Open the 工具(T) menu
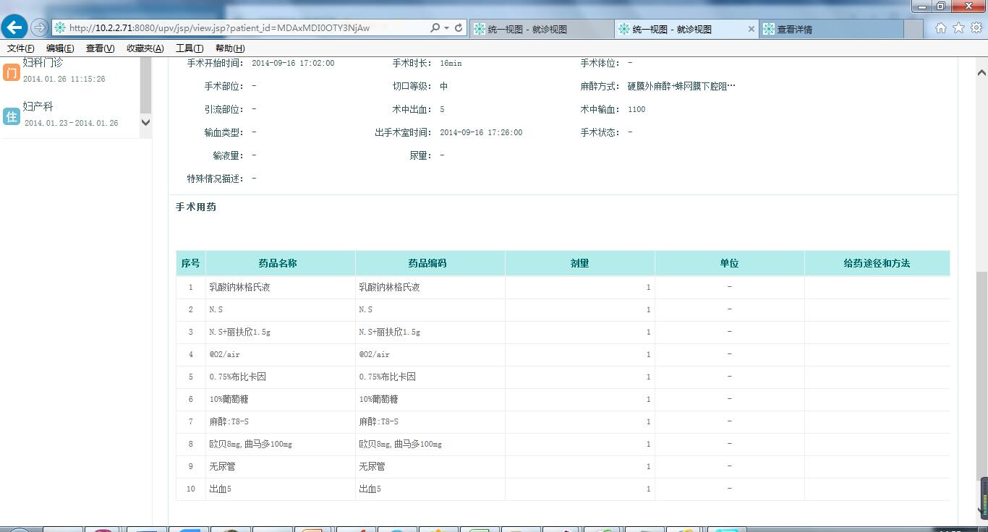Image resolution: width=988 pixels, height=532 pixels. coord(189,48)
